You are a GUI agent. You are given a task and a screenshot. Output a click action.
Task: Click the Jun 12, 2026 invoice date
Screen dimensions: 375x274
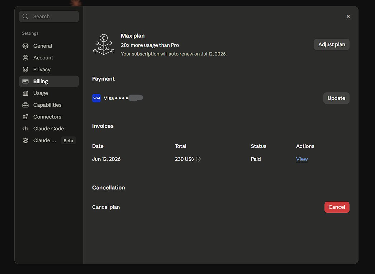[106, 159]
